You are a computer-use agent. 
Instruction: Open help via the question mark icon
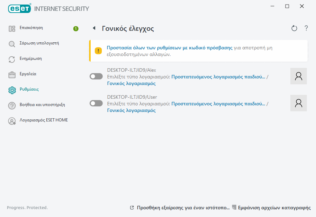coord(306,28)
